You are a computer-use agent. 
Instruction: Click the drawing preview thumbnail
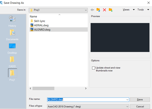(x=120, y=37)
